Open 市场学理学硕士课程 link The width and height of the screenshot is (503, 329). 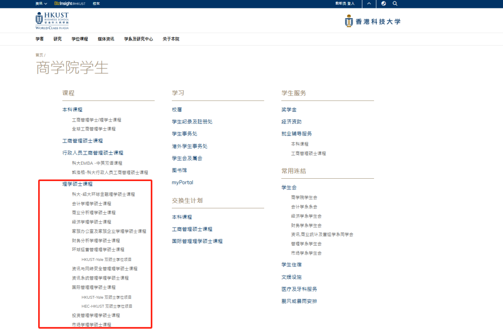pyautogui.click(x=91, y=325)
